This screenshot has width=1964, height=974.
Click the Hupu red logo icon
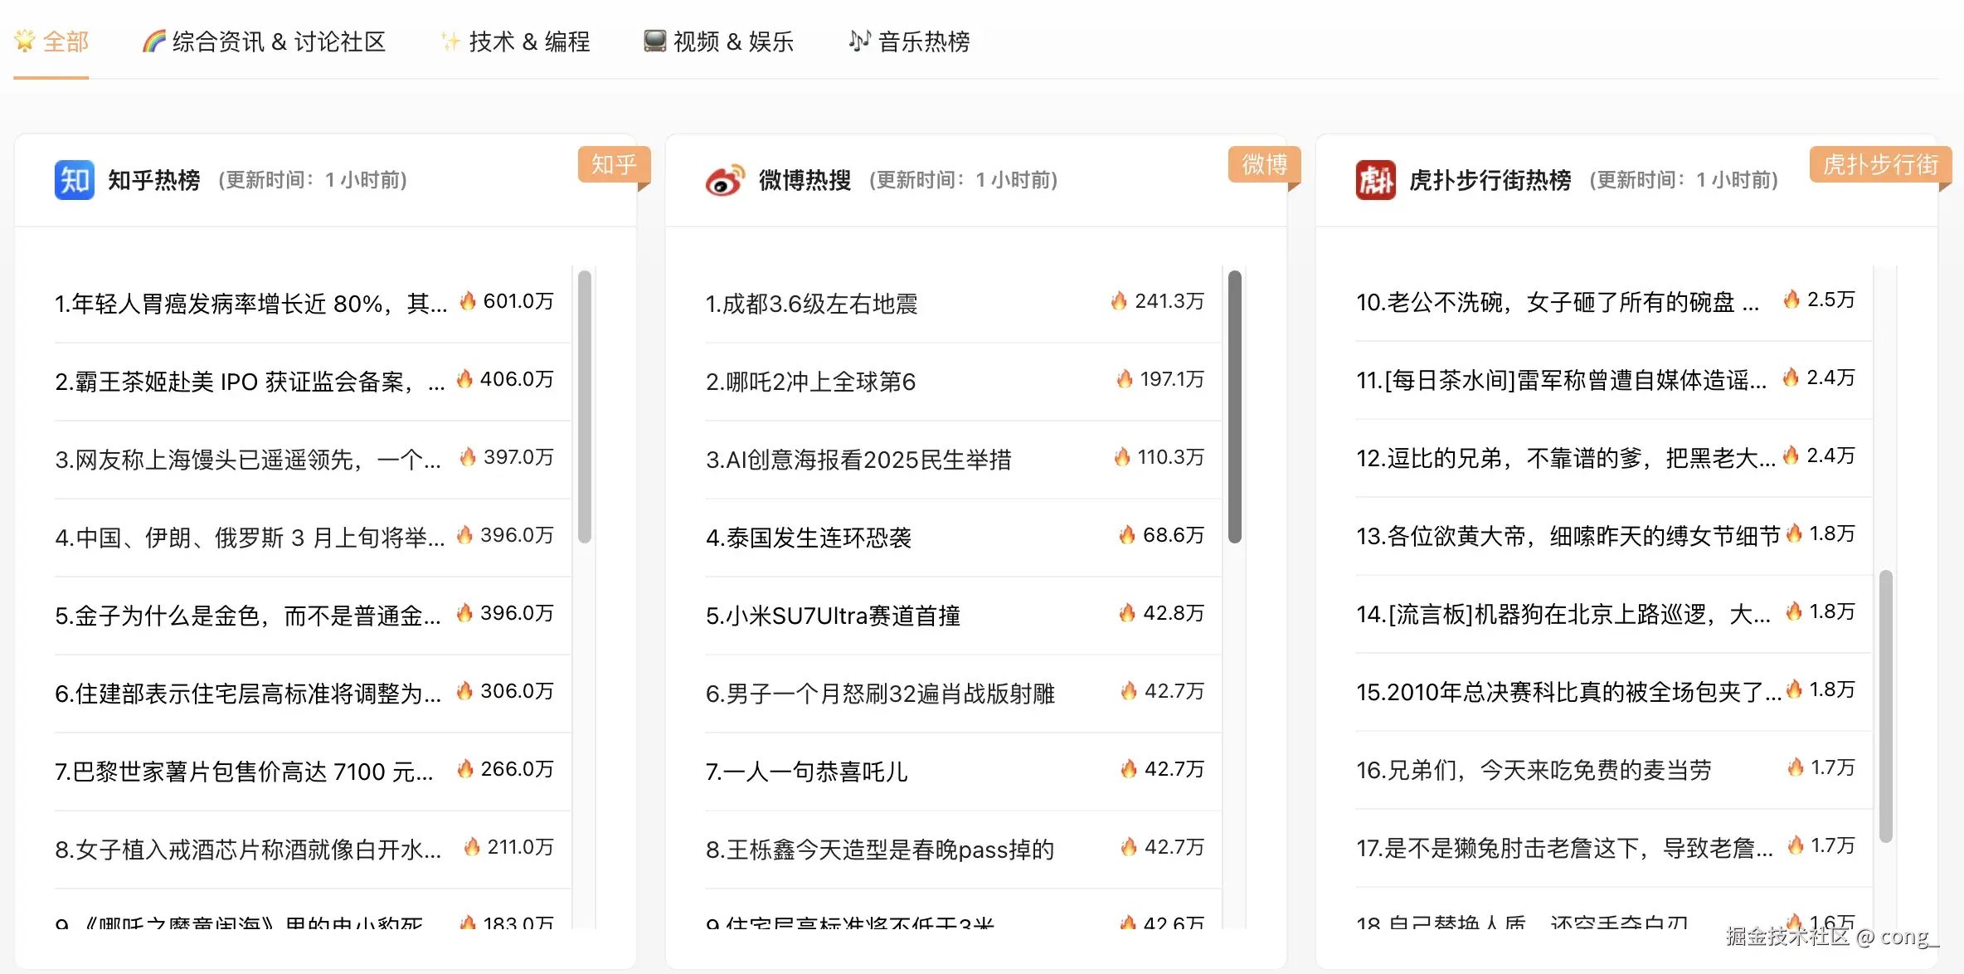pos(1375,180)
